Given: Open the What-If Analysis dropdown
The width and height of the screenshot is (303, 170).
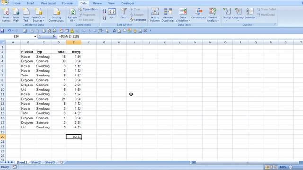Looking at the screenshot, I should point(213,15).
